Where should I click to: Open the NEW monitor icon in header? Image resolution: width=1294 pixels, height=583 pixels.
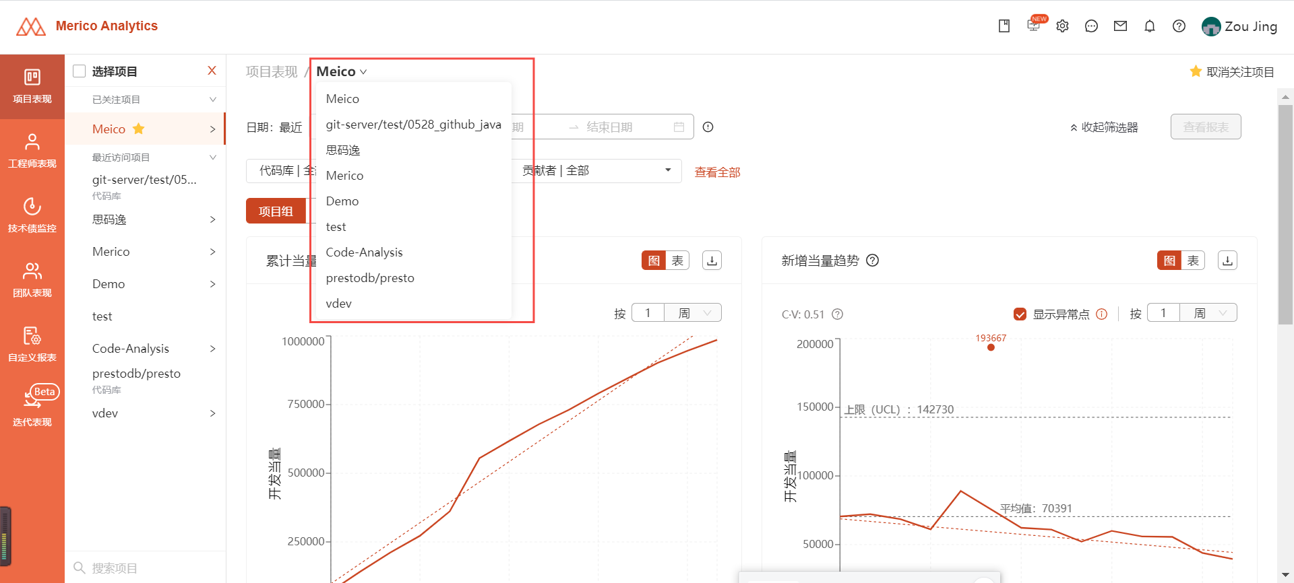[1034, 26]
